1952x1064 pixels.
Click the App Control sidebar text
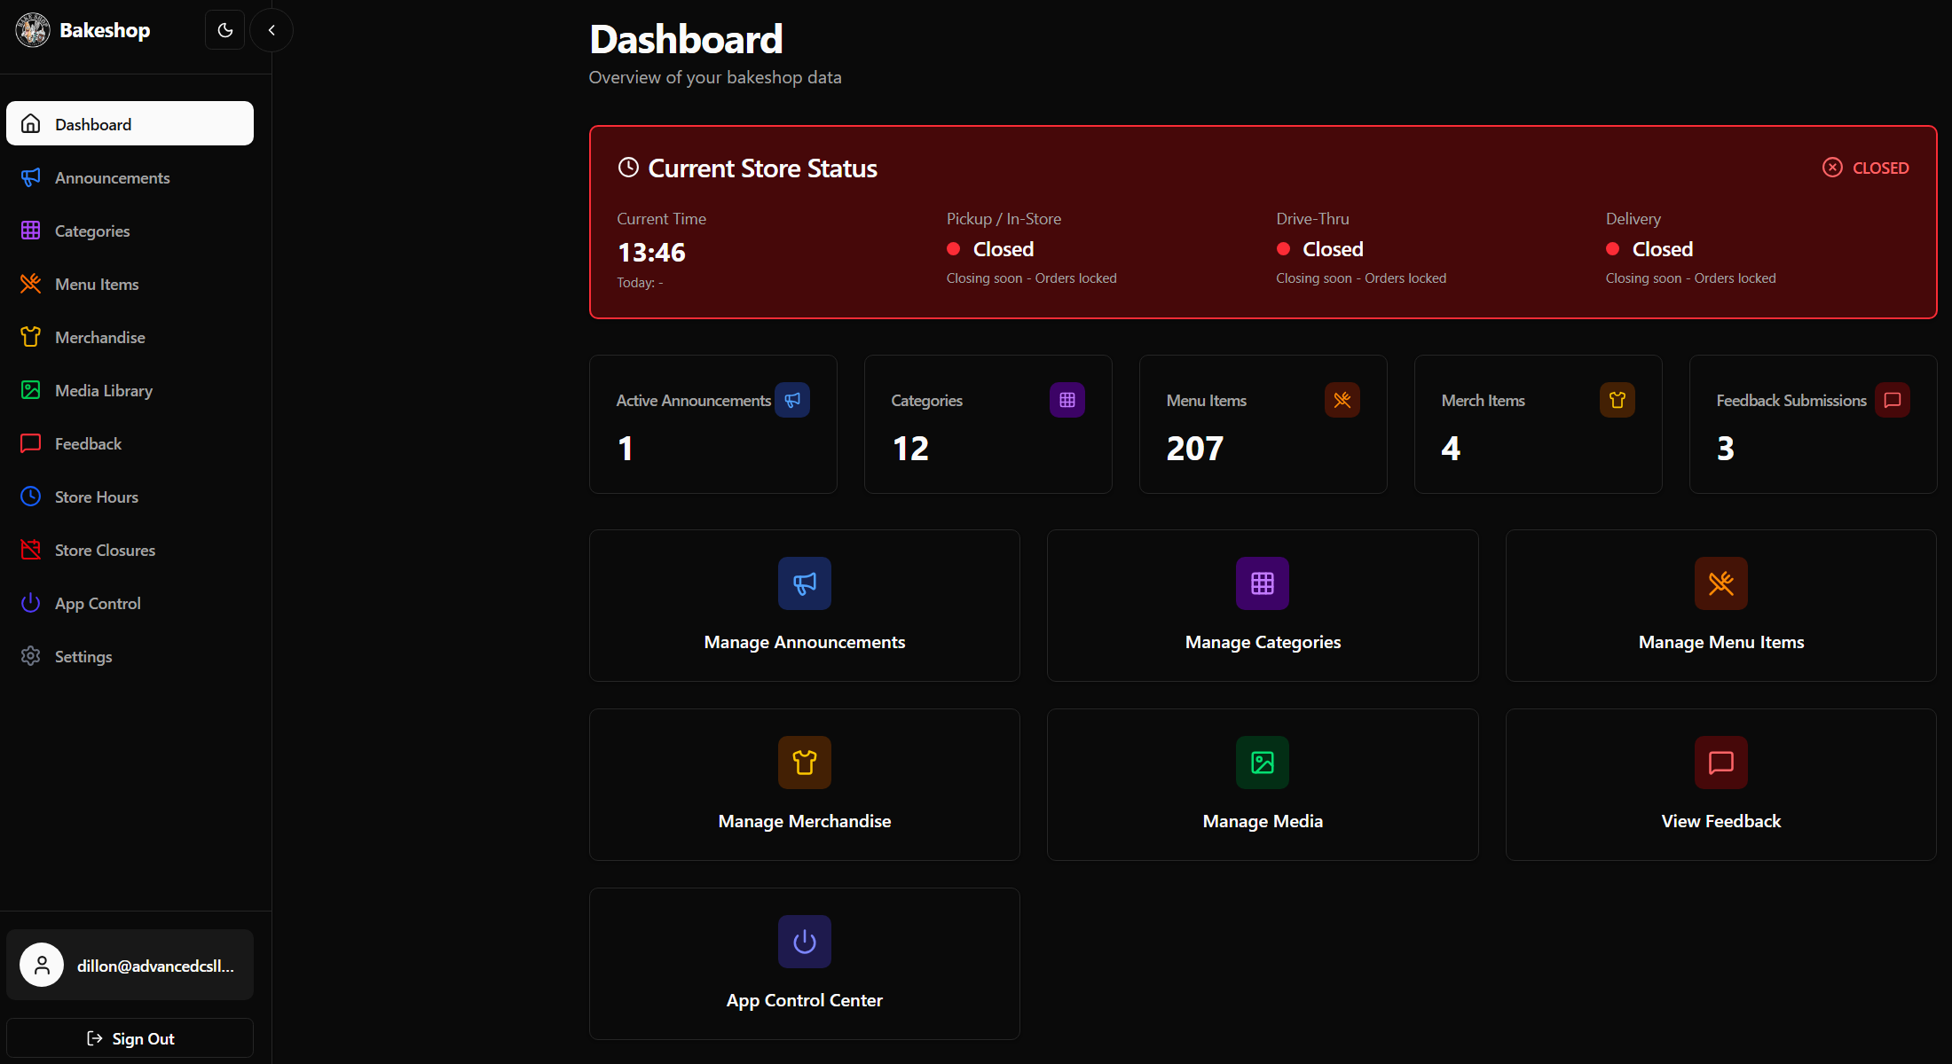(x=98, y=603)
